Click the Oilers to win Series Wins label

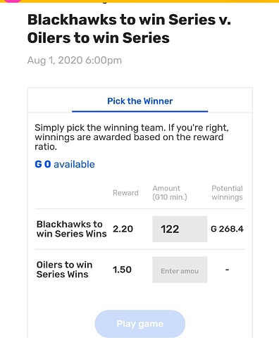[x=64, y=270]
